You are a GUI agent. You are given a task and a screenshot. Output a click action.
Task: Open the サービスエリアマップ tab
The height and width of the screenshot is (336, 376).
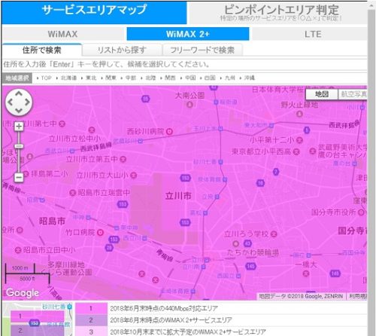click(x=94, y=12)
